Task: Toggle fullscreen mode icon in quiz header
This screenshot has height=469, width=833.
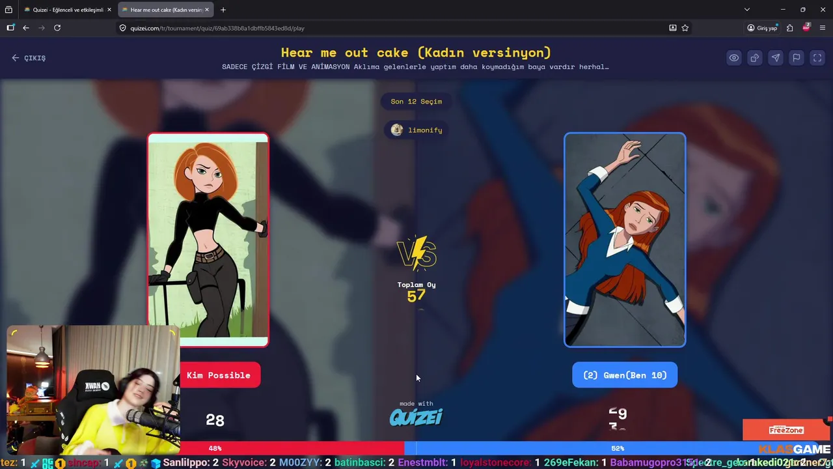Action: pyautogui.click(x=817, y=58)
